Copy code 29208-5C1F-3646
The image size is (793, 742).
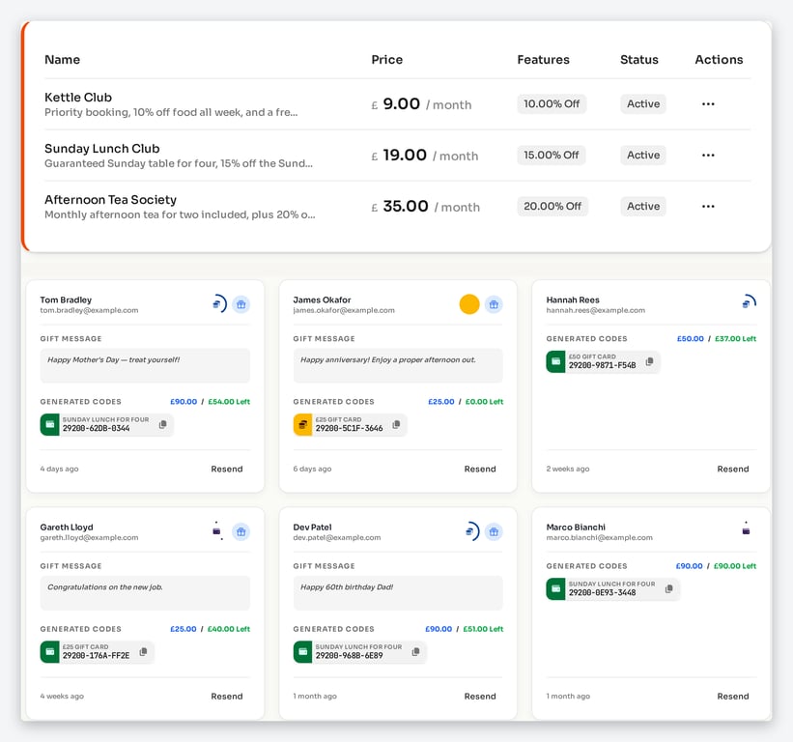[x=396, y=424]
